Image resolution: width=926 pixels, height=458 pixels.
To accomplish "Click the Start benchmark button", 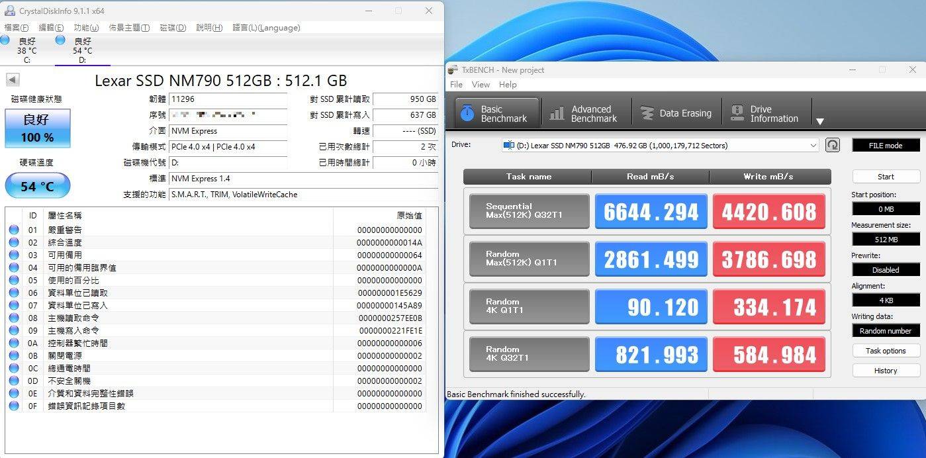I will [886, 177].
